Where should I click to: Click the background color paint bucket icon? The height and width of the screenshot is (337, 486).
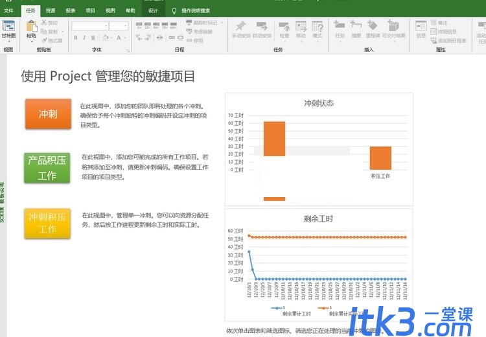coord(106,38)
